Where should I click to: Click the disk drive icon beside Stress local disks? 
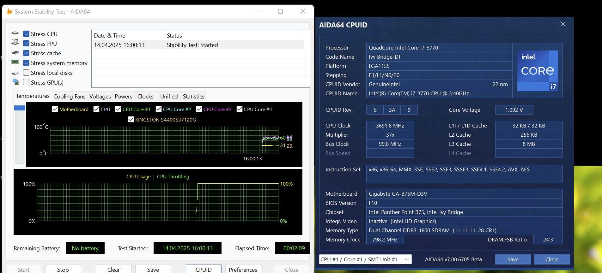pyautogui.click(x=15, y=73)
